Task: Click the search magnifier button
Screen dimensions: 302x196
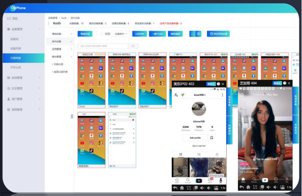Action: click(x=133, y=46)
